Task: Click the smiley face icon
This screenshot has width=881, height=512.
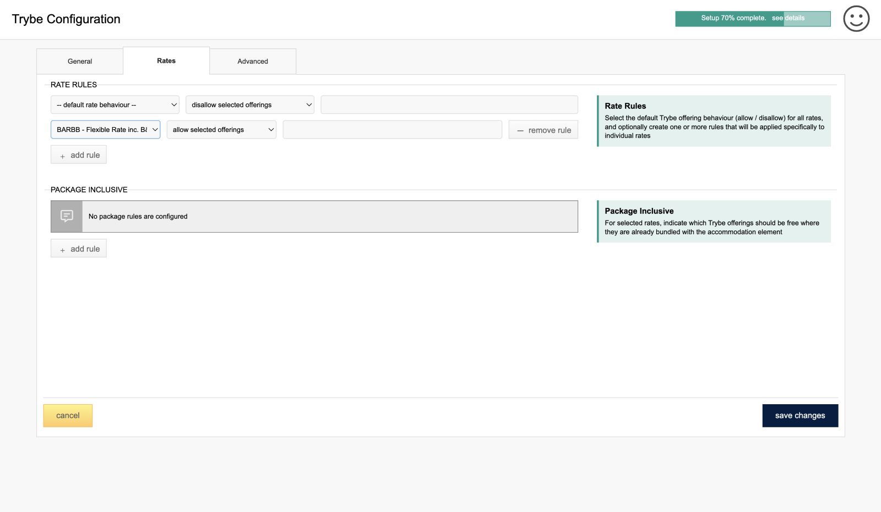Action: coord(856,19)
